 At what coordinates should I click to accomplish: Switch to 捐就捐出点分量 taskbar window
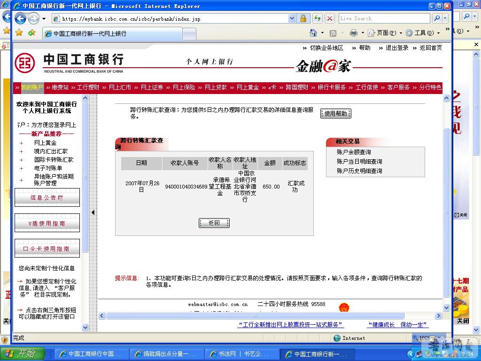click(167, 354)
